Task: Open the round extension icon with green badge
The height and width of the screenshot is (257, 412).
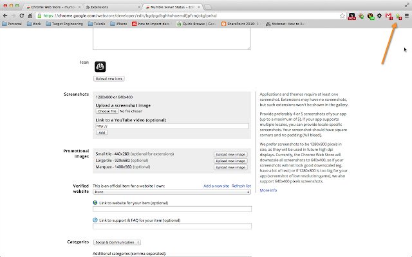Action: tap(371, 16)
